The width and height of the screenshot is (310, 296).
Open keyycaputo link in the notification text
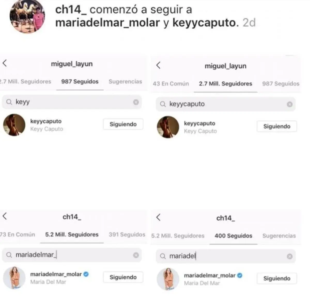coord(204,23)
